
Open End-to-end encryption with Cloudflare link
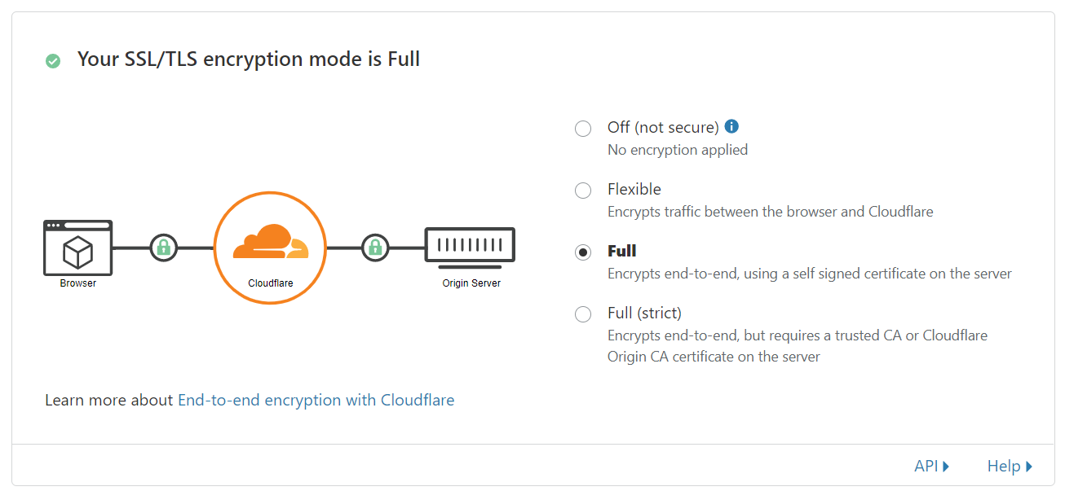316,400
